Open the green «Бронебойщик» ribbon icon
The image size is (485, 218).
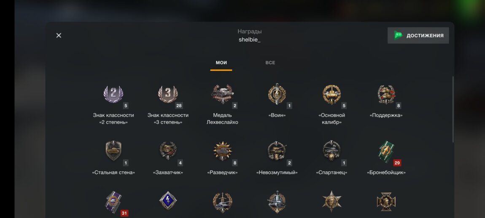pos(386,151)
